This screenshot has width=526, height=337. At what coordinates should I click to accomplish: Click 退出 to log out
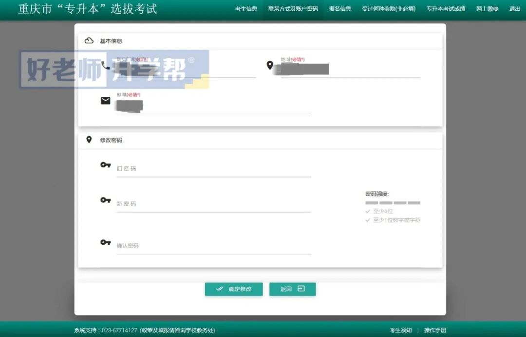click(514, 9)
